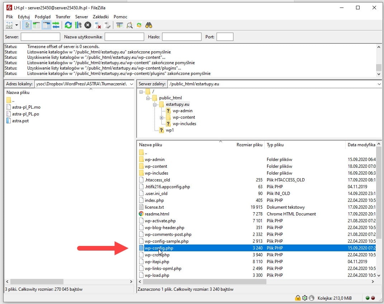Open the Site Manager dropdown arrow

16,25
